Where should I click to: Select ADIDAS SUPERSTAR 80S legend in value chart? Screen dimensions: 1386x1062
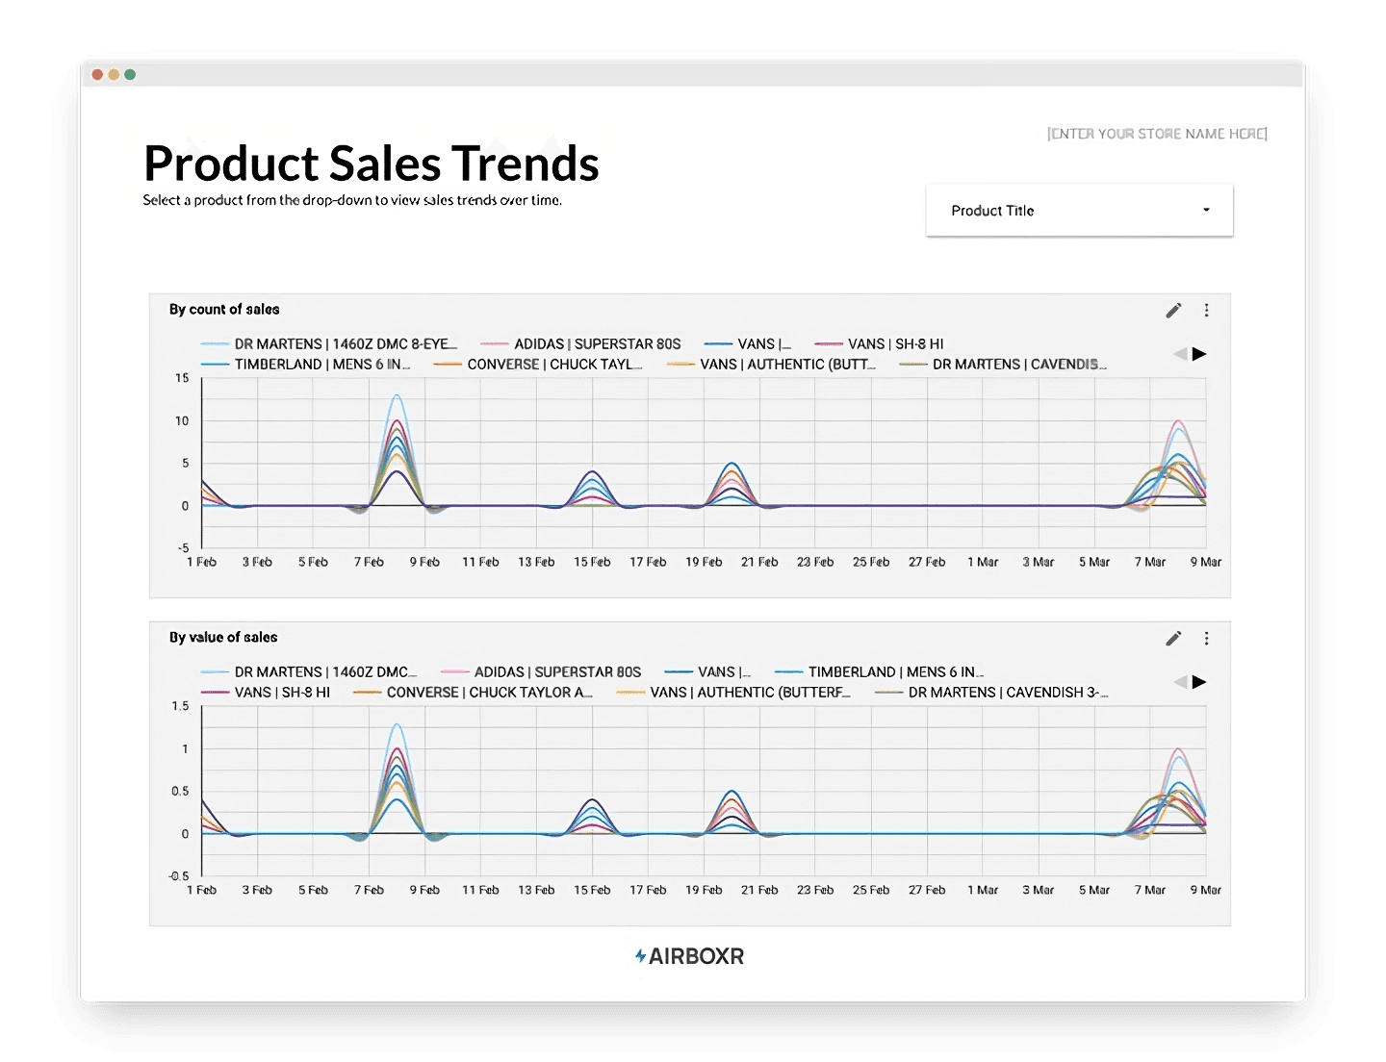pos(540,671)
